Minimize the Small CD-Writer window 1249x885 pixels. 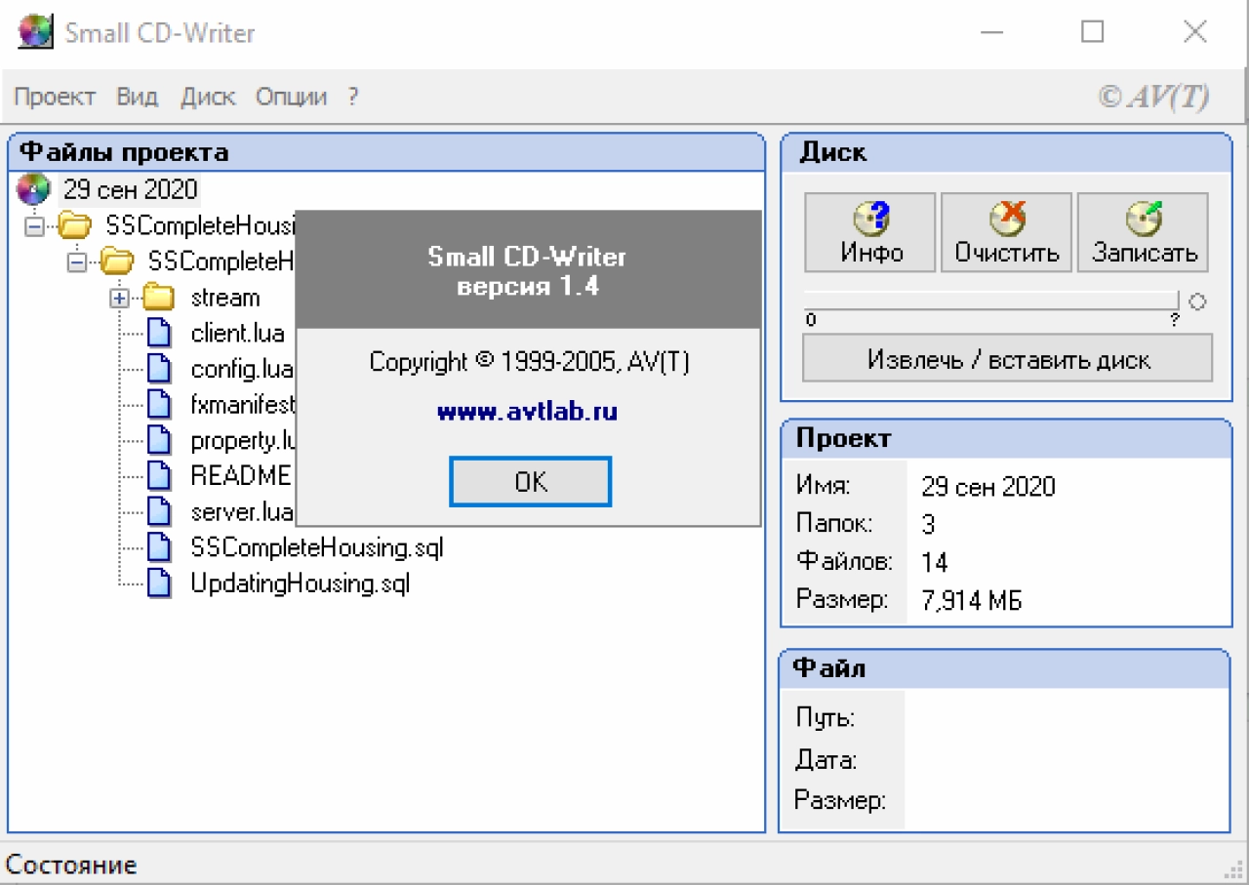[991, 32]
